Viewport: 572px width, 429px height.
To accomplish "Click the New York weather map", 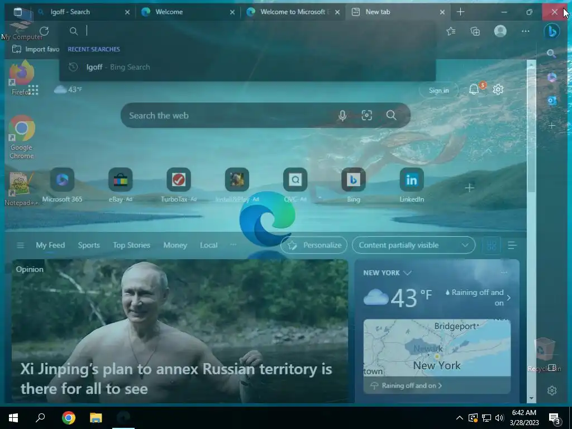I will [437, 347].
